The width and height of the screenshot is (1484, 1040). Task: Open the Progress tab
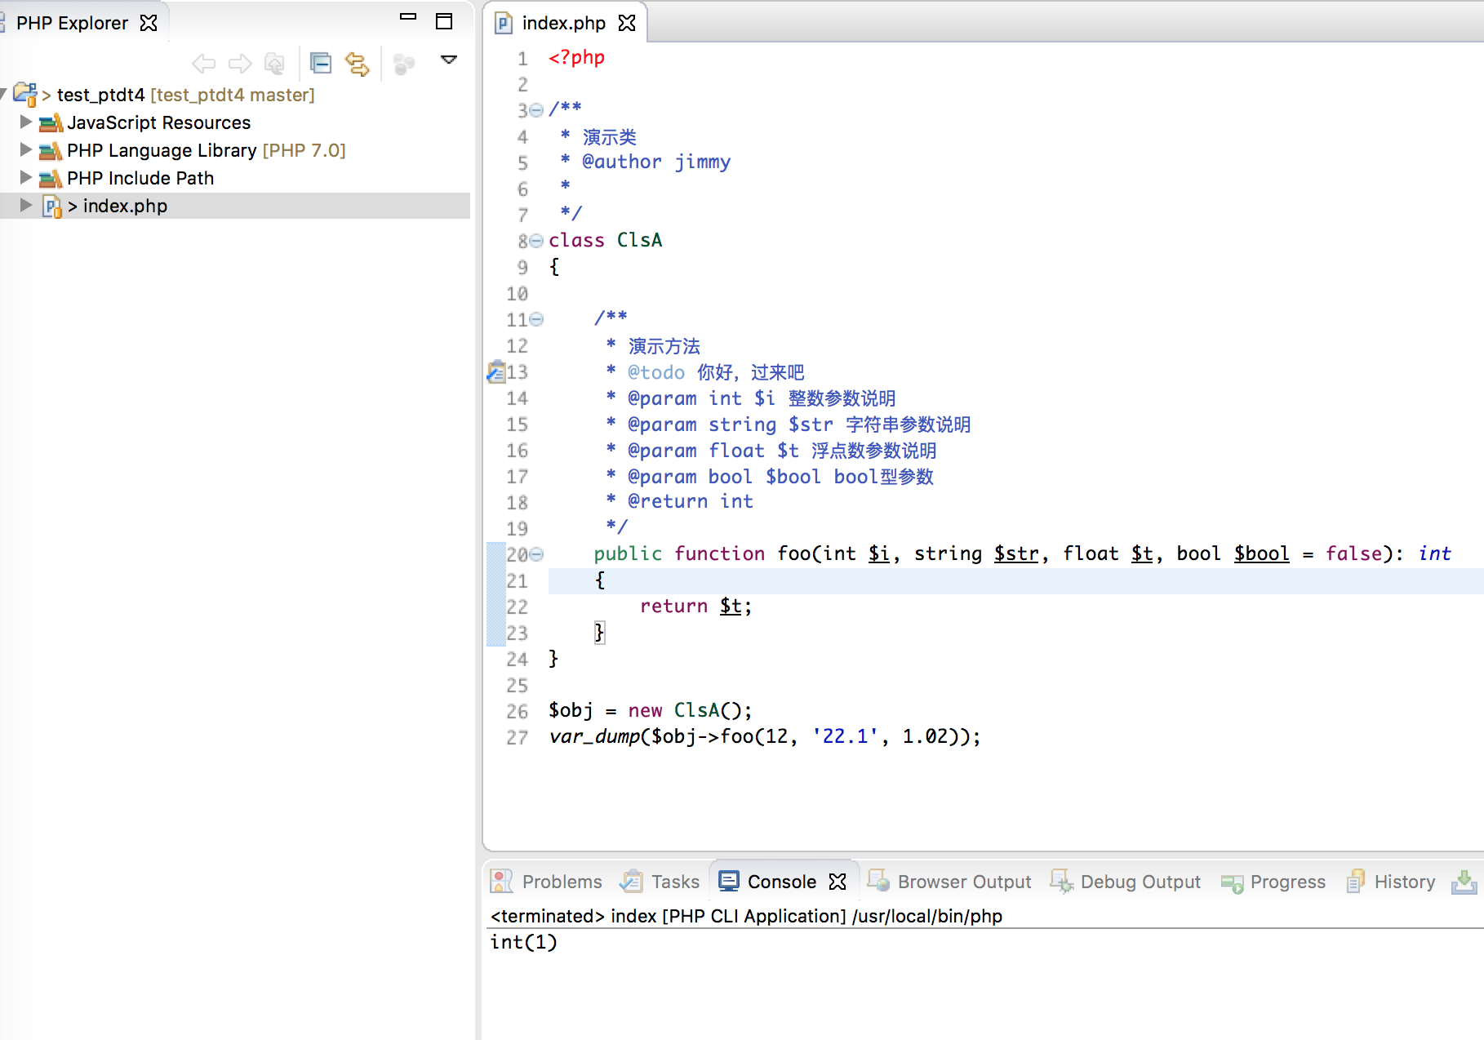tap(1288, 882)
